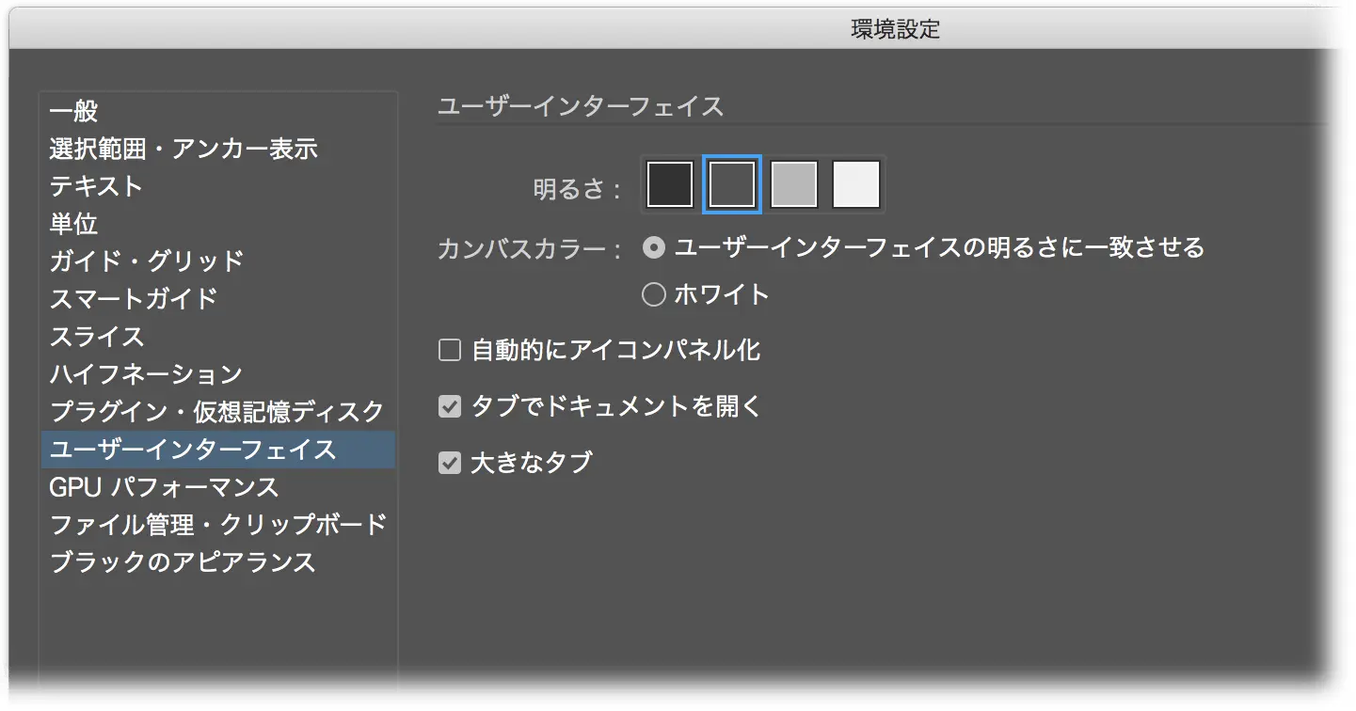Uncheck タブでドキュメントを開く checkbox
The height and width of the screenshot is (711, 1356).
[450, 407]
